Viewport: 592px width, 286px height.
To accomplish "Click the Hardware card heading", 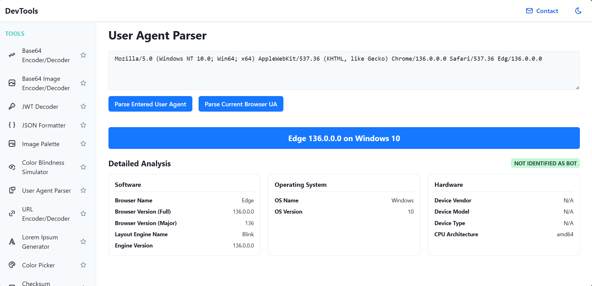I will [448, 185].
